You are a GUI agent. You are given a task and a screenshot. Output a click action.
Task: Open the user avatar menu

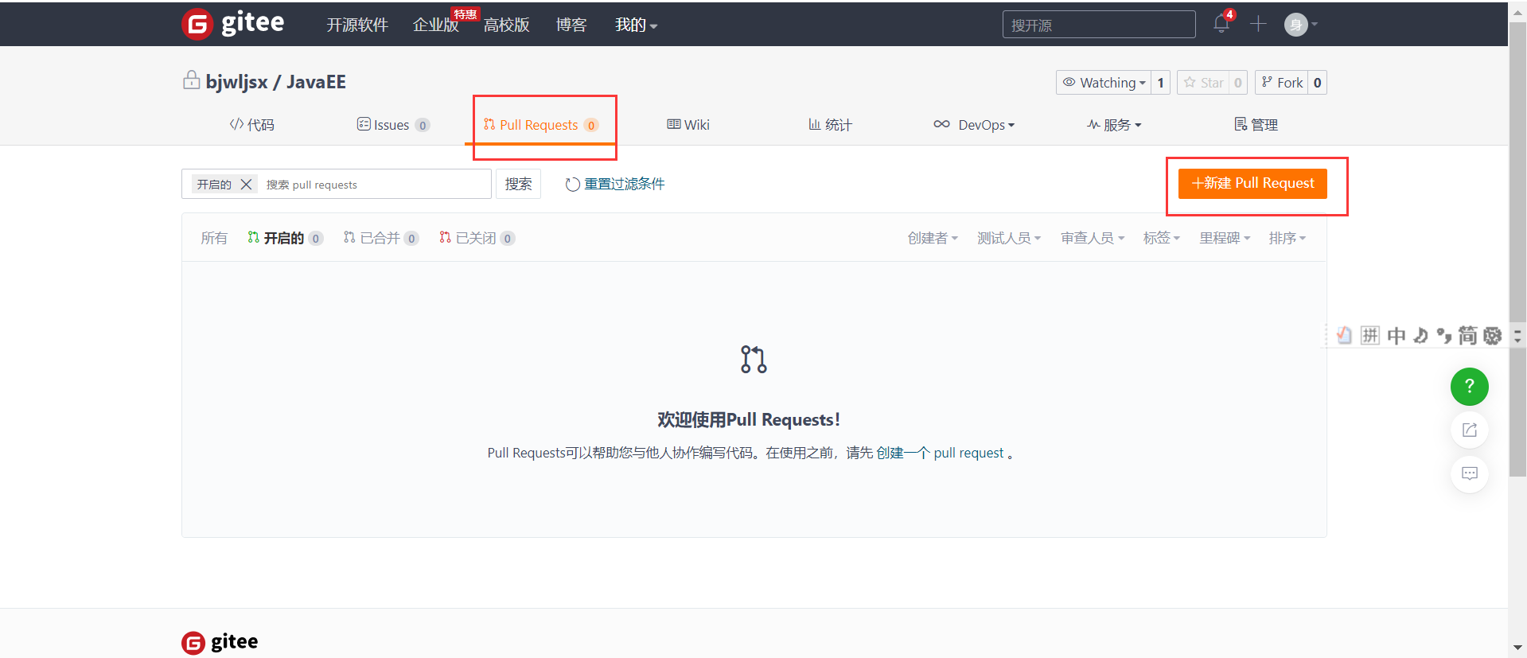(x=1300, y=25)
